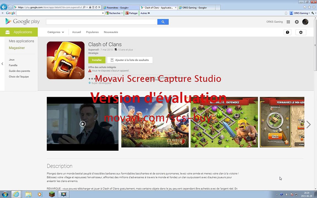317x198 pixels.
Task: Open the Windows Start button
Action: click(5, 194)
